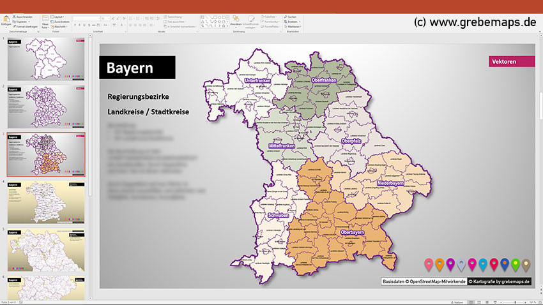Open the Layout dropdown

click(x=59, y=17)
